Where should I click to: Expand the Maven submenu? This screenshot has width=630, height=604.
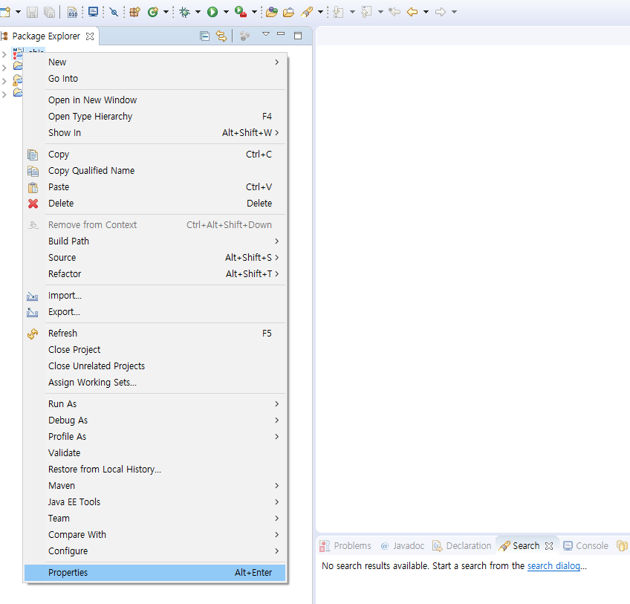point(155,485)
